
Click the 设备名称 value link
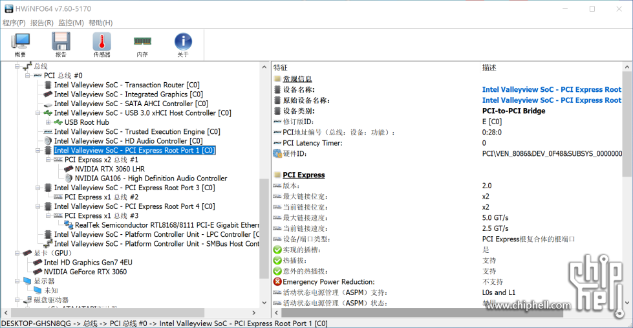click(x=552, y=90)
